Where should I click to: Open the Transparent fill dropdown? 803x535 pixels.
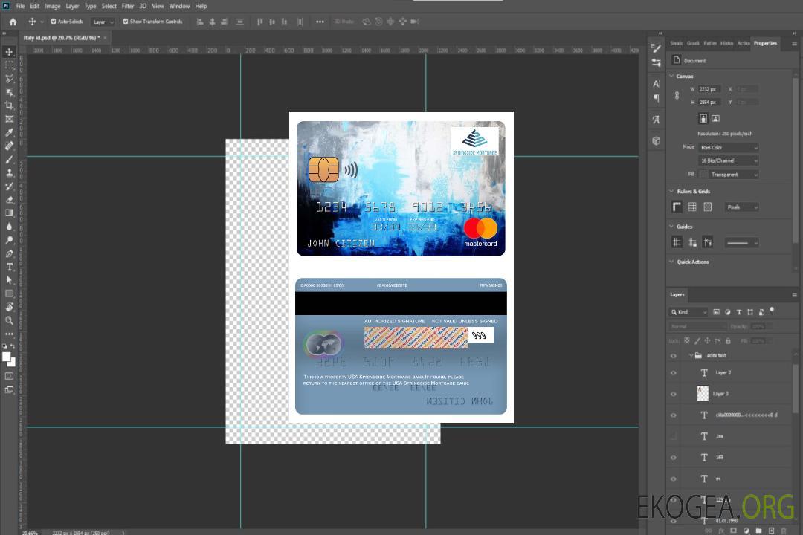coord(733,175)
